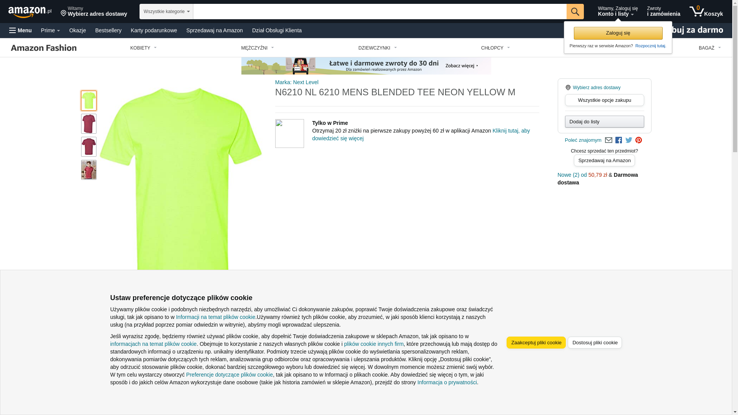Viewport: 738px width, 415px height.
Task: Select the neon yellow shirt thumbnail
Action: pyautogui.click(x=89, y=101)
